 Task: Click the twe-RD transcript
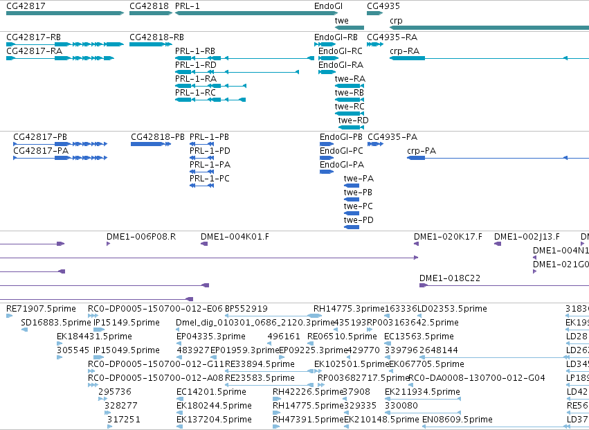click(x=351, y=127)
